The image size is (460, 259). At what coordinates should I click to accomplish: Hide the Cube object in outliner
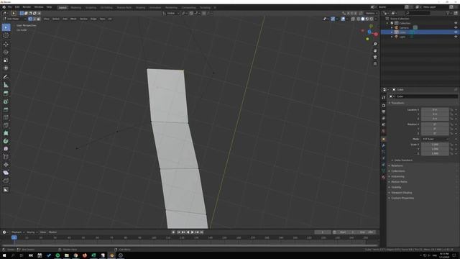(456, 32)
